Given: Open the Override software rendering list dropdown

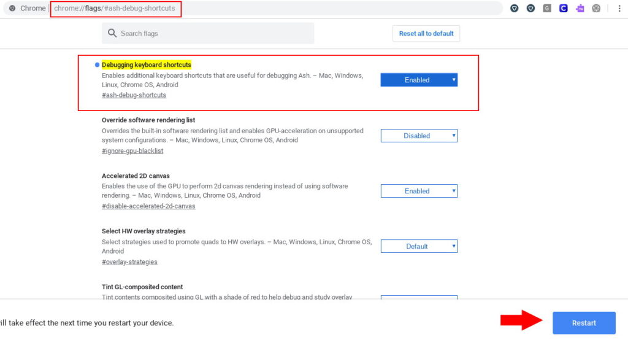Looking at the screenshot, I should [x=419, y=136].
